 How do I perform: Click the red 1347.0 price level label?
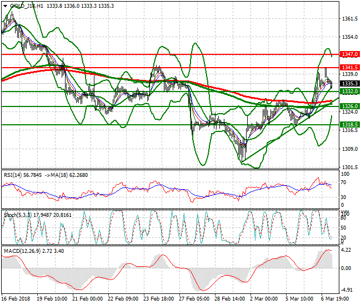tap(350, 54)
